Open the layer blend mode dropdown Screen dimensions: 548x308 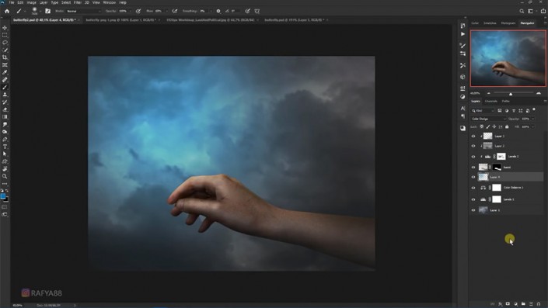tap(488, 119)
